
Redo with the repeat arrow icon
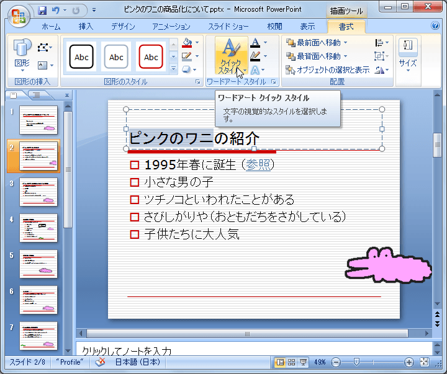click(x=76, y=11)
